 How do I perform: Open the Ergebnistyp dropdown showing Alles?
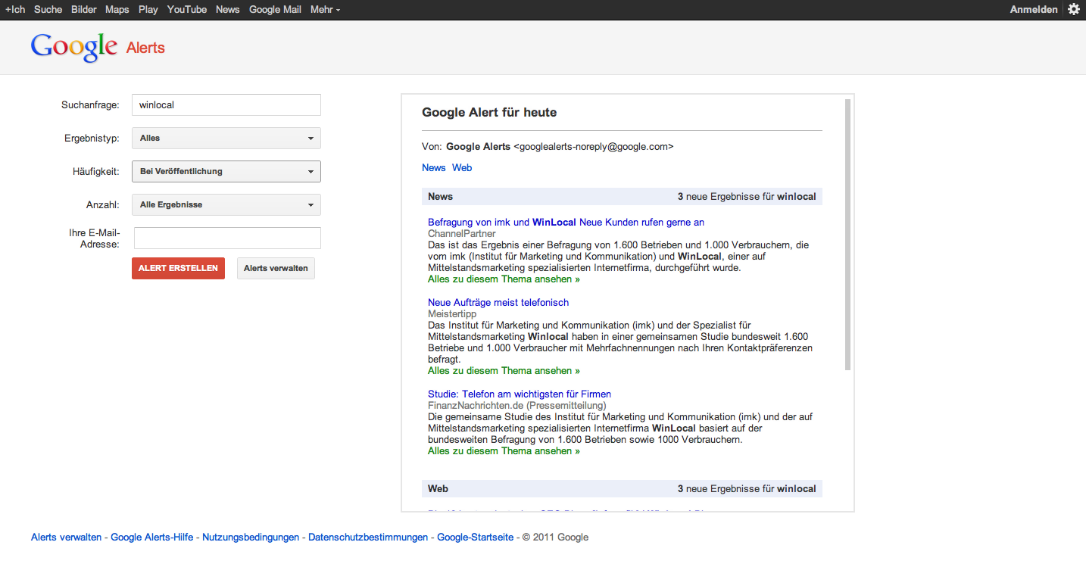click(x=226, y=139)
